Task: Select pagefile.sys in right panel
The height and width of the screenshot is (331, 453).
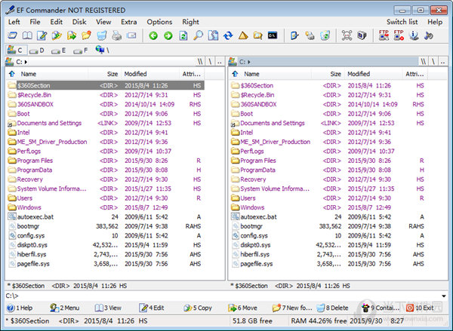Action: tap(328, 264)
